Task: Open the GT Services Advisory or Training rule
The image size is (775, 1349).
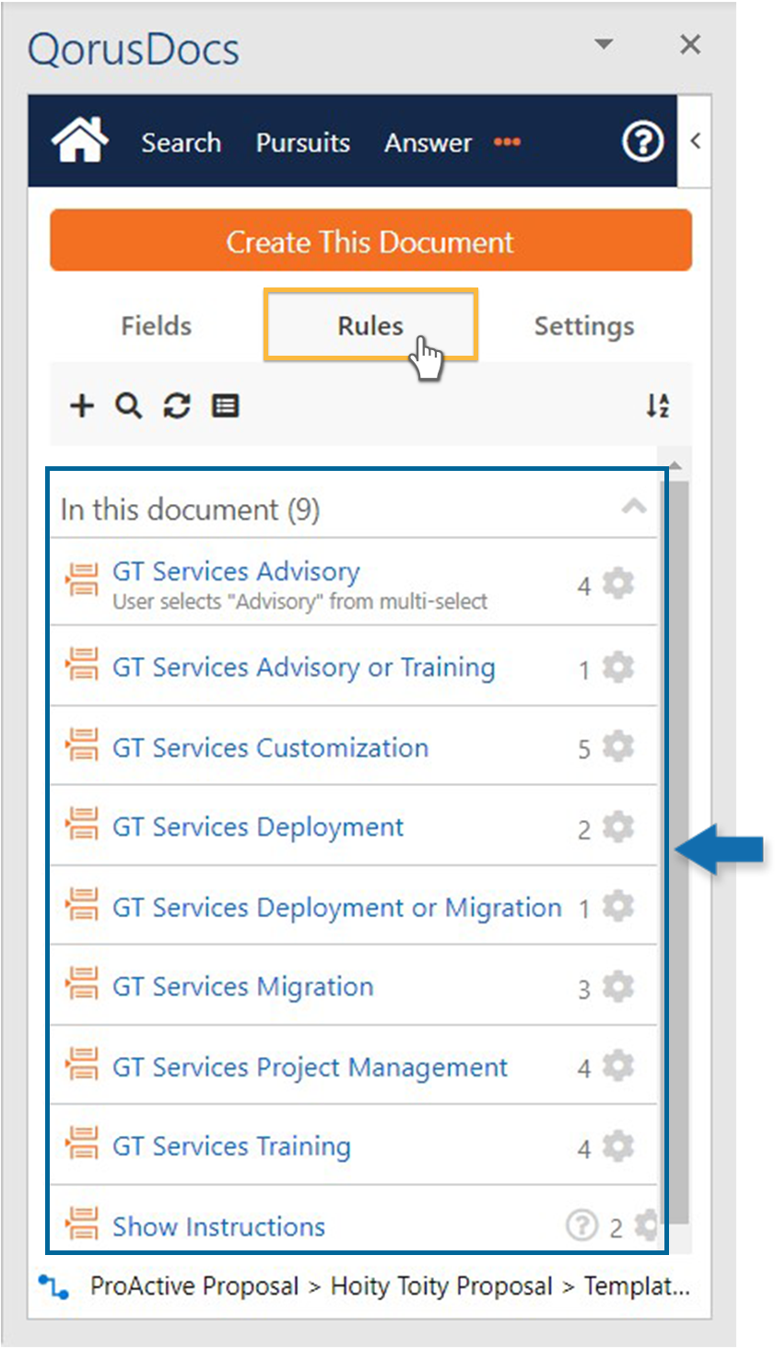Action: (x=304, y=667)
